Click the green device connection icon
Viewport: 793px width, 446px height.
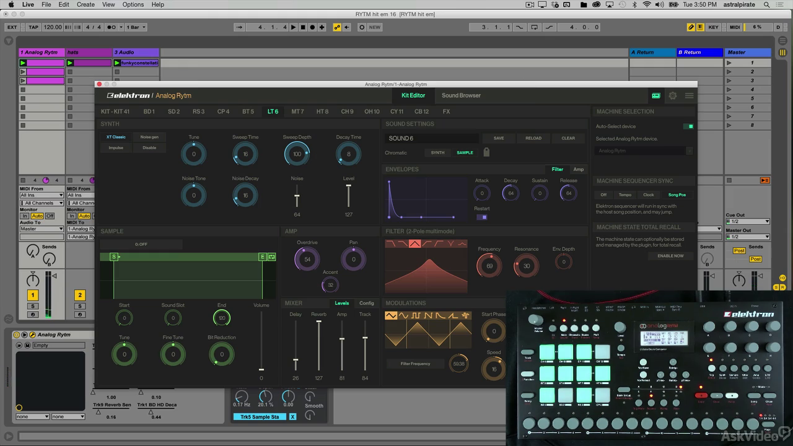coord(656,96)
